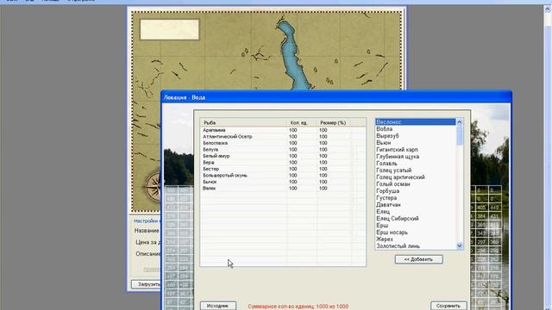Click the '<< Добавить' button

coord(418,259)
